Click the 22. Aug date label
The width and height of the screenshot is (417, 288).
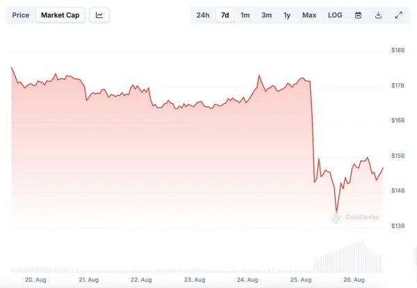pos(141,280)
